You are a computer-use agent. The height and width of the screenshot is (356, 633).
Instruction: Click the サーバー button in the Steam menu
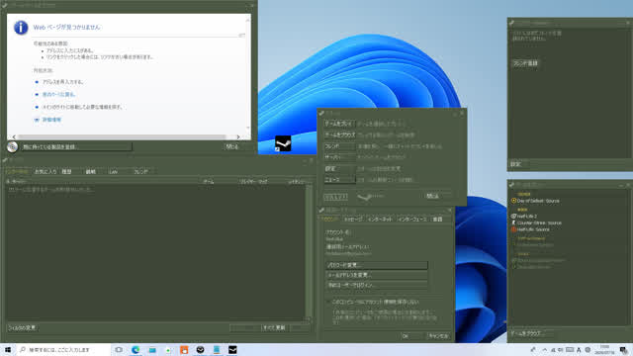[x=339, y=157]
